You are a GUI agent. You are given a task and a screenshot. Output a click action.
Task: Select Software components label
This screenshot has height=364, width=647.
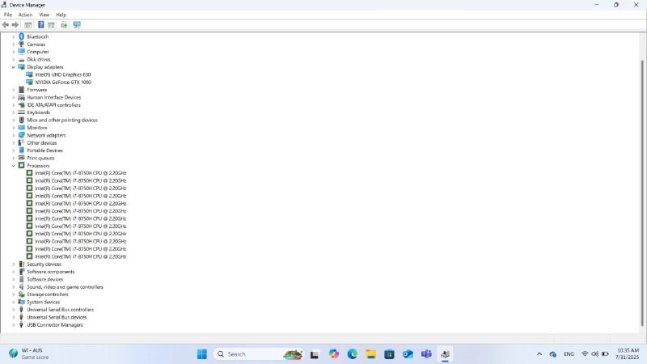coord(51,272)
